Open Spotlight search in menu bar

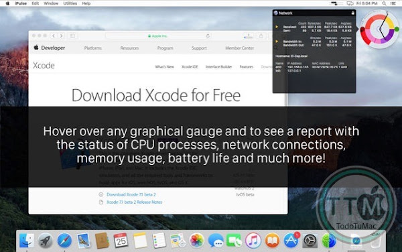coord(384,3)
